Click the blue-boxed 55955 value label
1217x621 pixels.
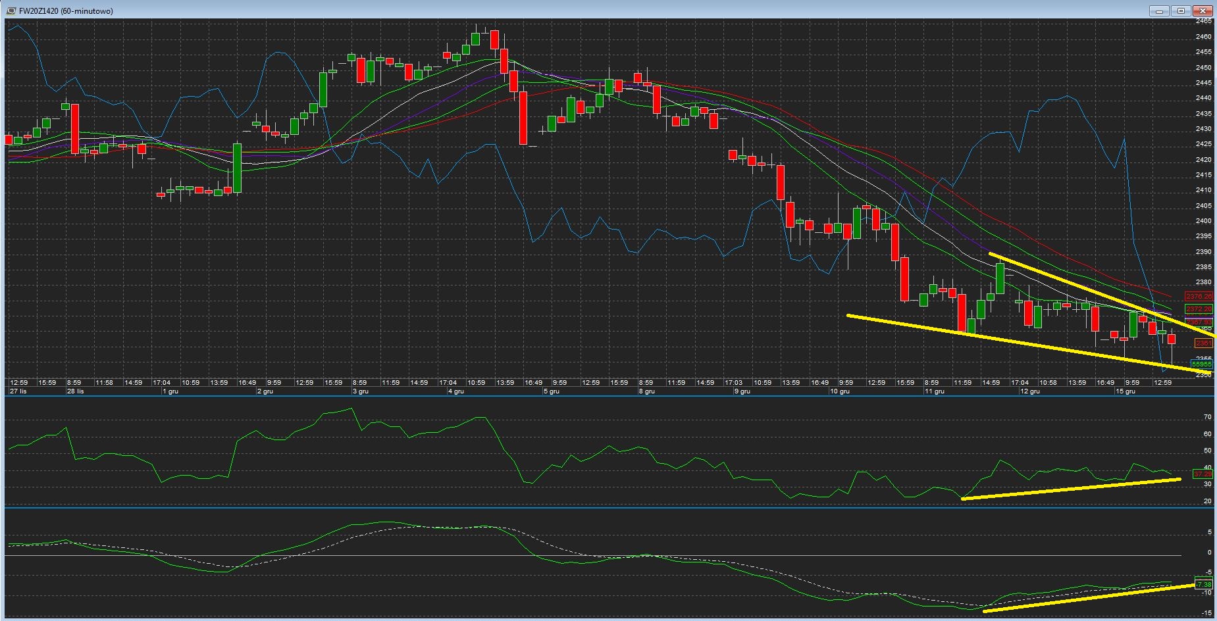[x=1201, y=364]
